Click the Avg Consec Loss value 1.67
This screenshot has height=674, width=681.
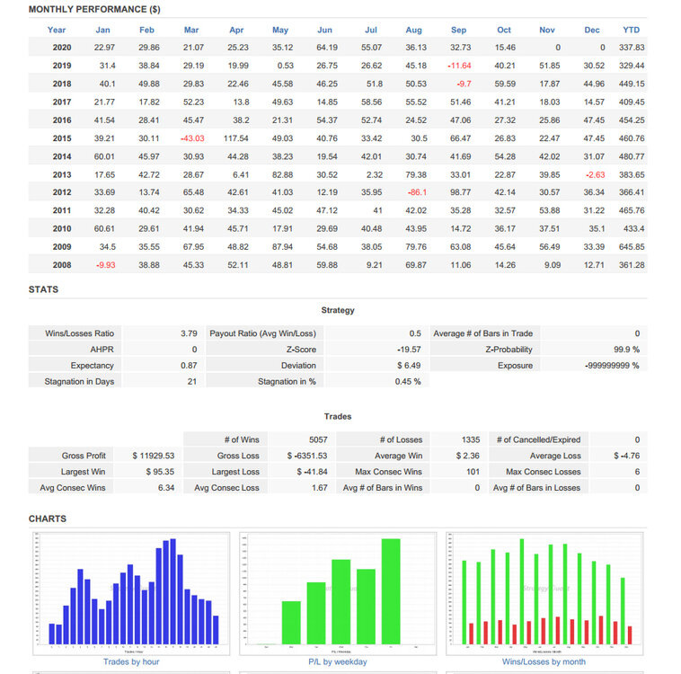click(319, 488)
